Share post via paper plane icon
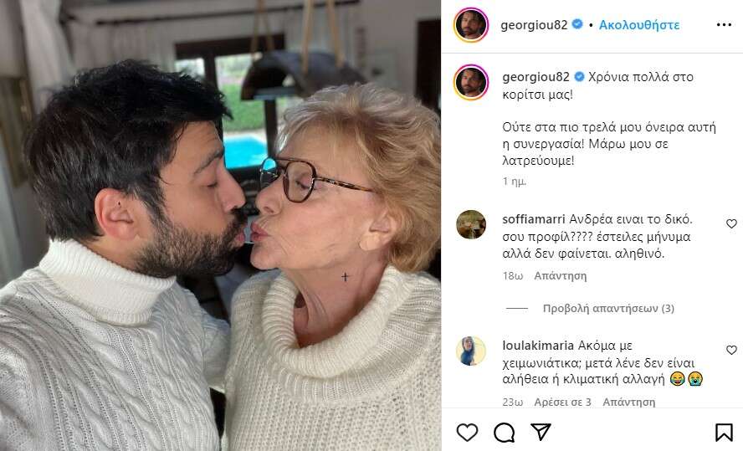The height and width of the screenshot is (451, 743). (x=541, y=432)
